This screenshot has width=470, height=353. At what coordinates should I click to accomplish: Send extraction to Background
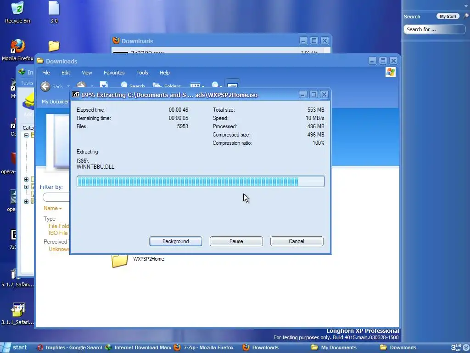[x=176, y=241]
